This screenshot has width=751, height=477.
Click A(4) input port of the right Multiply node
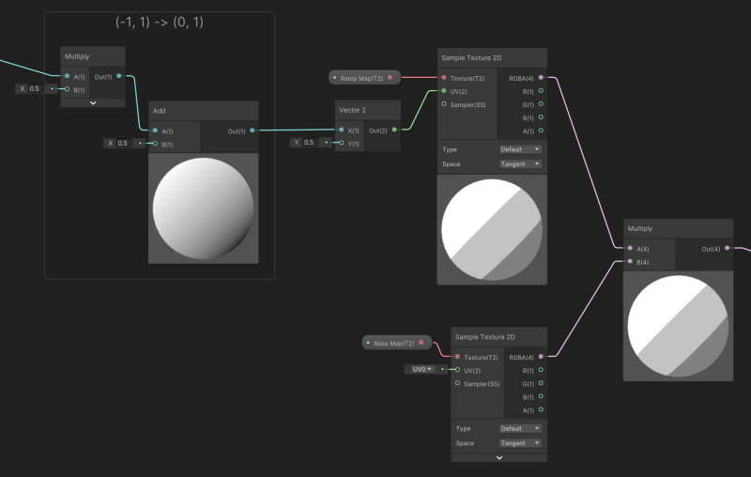coord(630,248)
